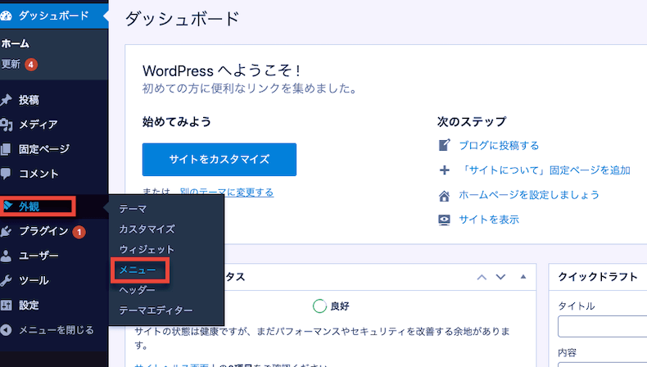The height and width of the screenshot is (367, 647).
Task: Click the サイトをカスタマイズ button
Action: 219,160
